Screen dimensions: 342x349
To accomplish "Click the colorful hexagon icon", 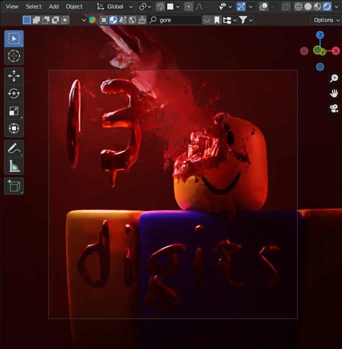I will (x=92, y=20).
